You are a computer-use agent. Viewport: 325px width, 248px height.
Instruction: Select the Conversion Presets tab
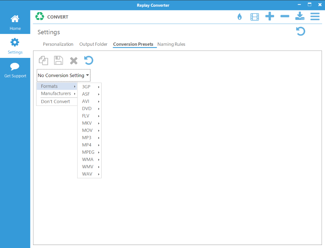pyautogui.click(x=133, y=44)
